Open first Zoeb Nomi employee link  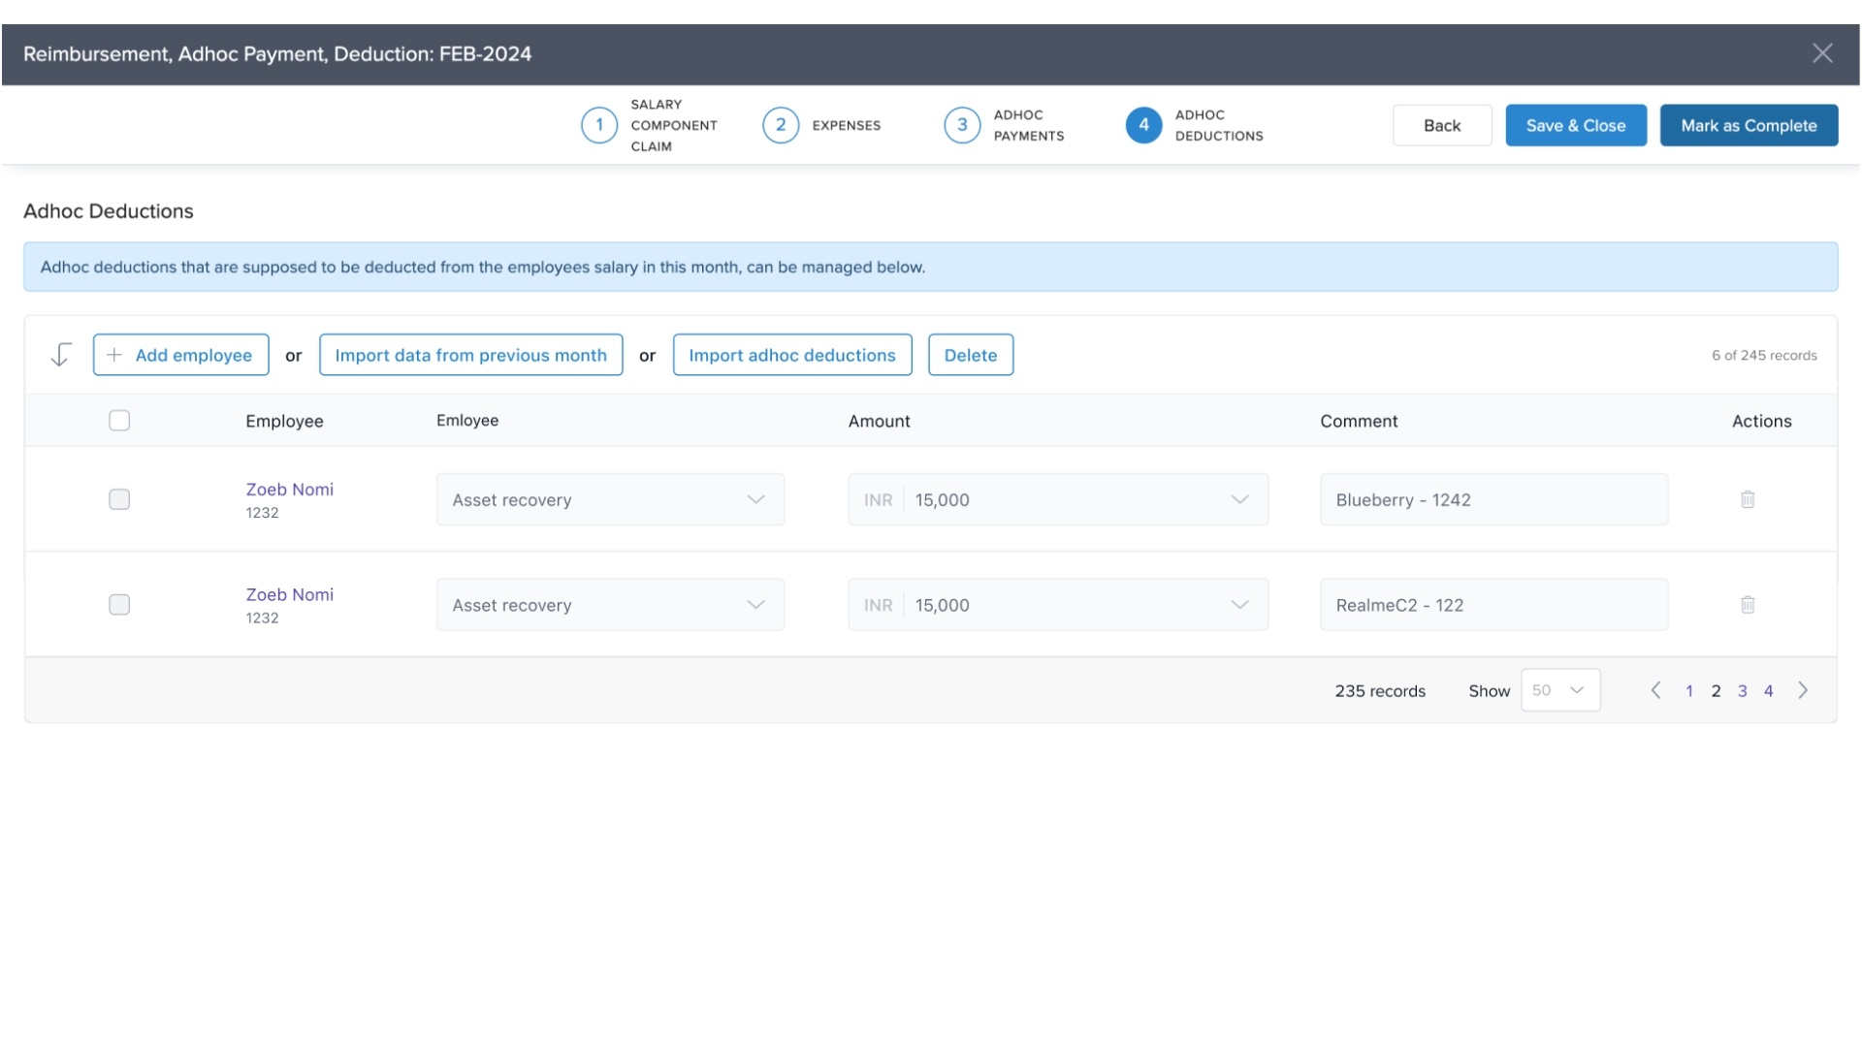[x=289, y=490]
